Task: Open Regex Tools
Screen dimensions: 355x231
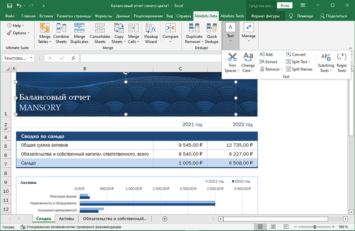Action: 342,61
